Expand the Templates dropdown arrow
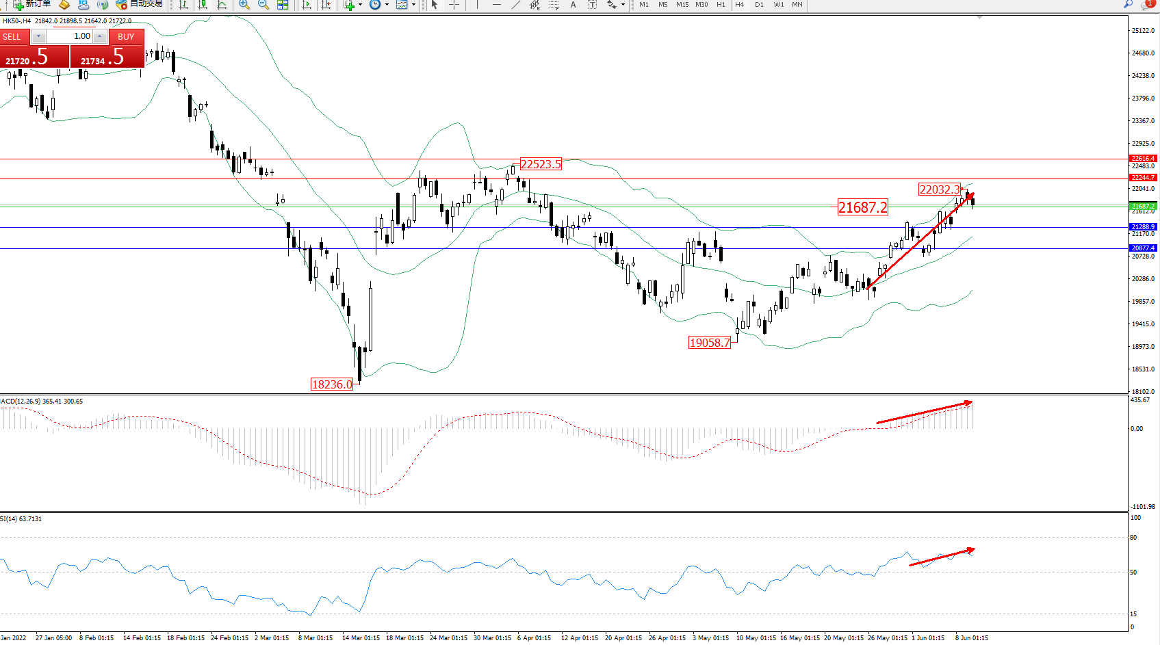 413,5
